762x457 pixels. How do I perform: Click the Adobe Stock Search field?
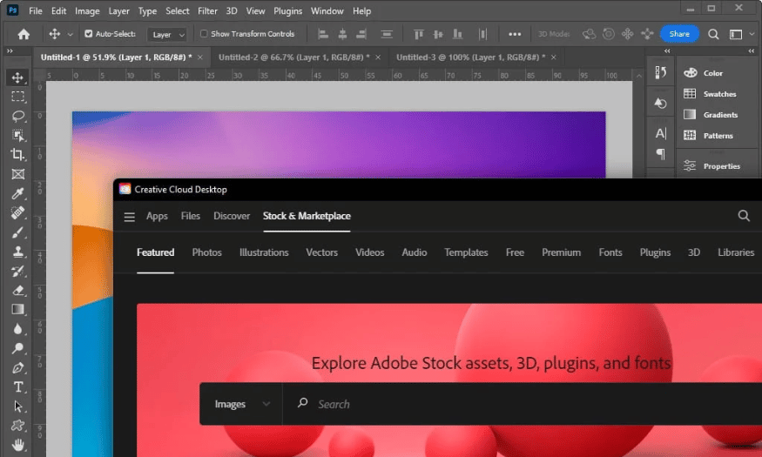pos(523,404)
